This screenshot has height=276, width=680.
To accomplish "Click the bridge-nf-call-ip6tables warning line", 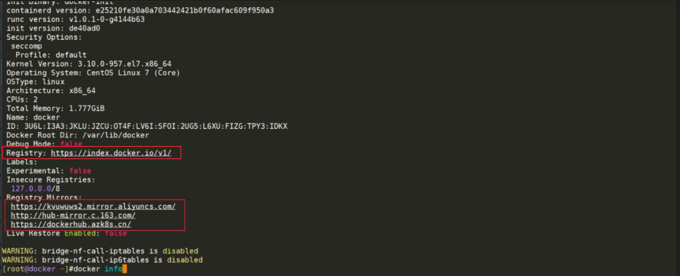I will [x=103, y=260].
